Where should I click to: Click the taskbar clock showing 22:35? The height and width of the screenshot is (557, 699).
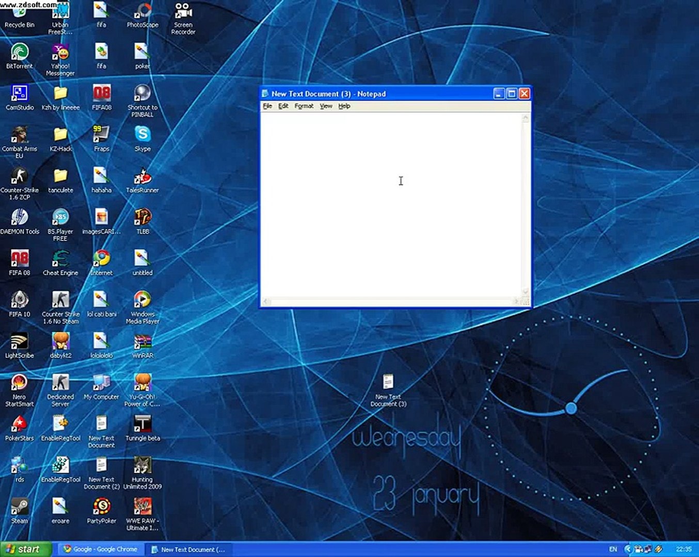coord(684,549)
